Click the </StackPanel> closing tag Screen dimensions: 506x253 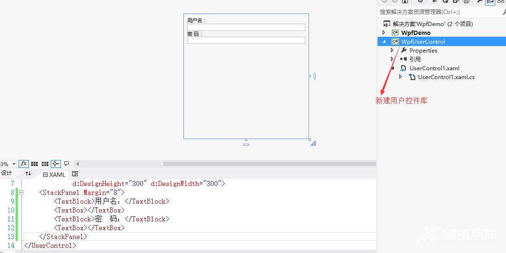point(63,237)
